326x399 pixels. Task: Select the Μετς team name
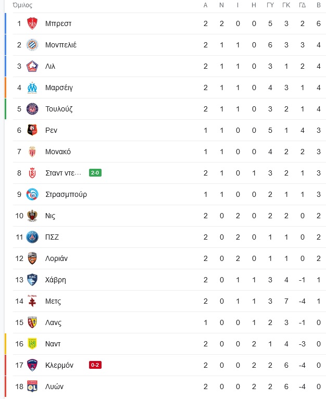coord(53,301)
